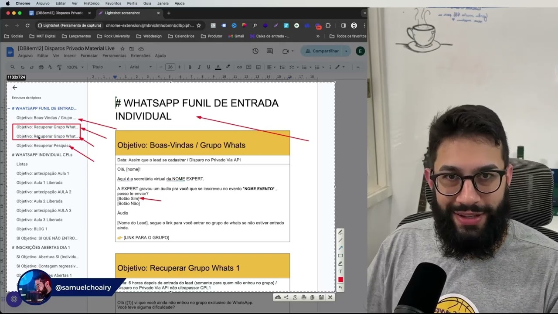Open the Arial font dropdown
This screenshot has width=558, height=314.
[141, 67]
